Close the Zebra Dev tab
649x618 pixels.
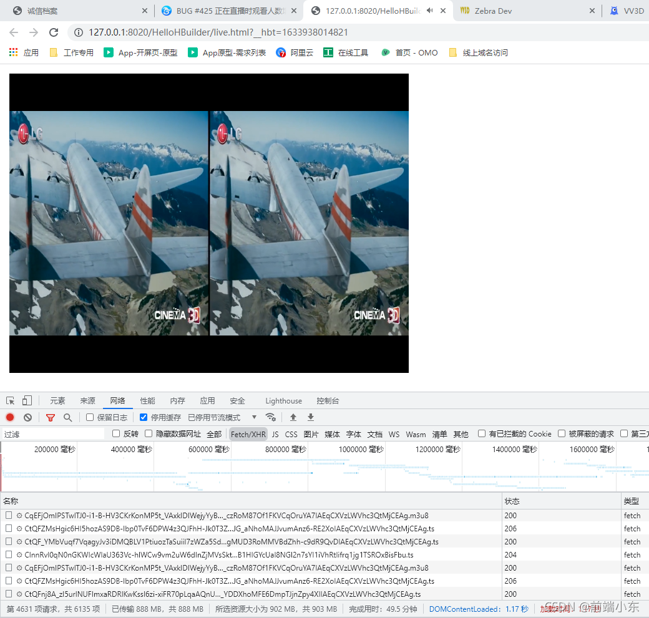pos(592,11)
